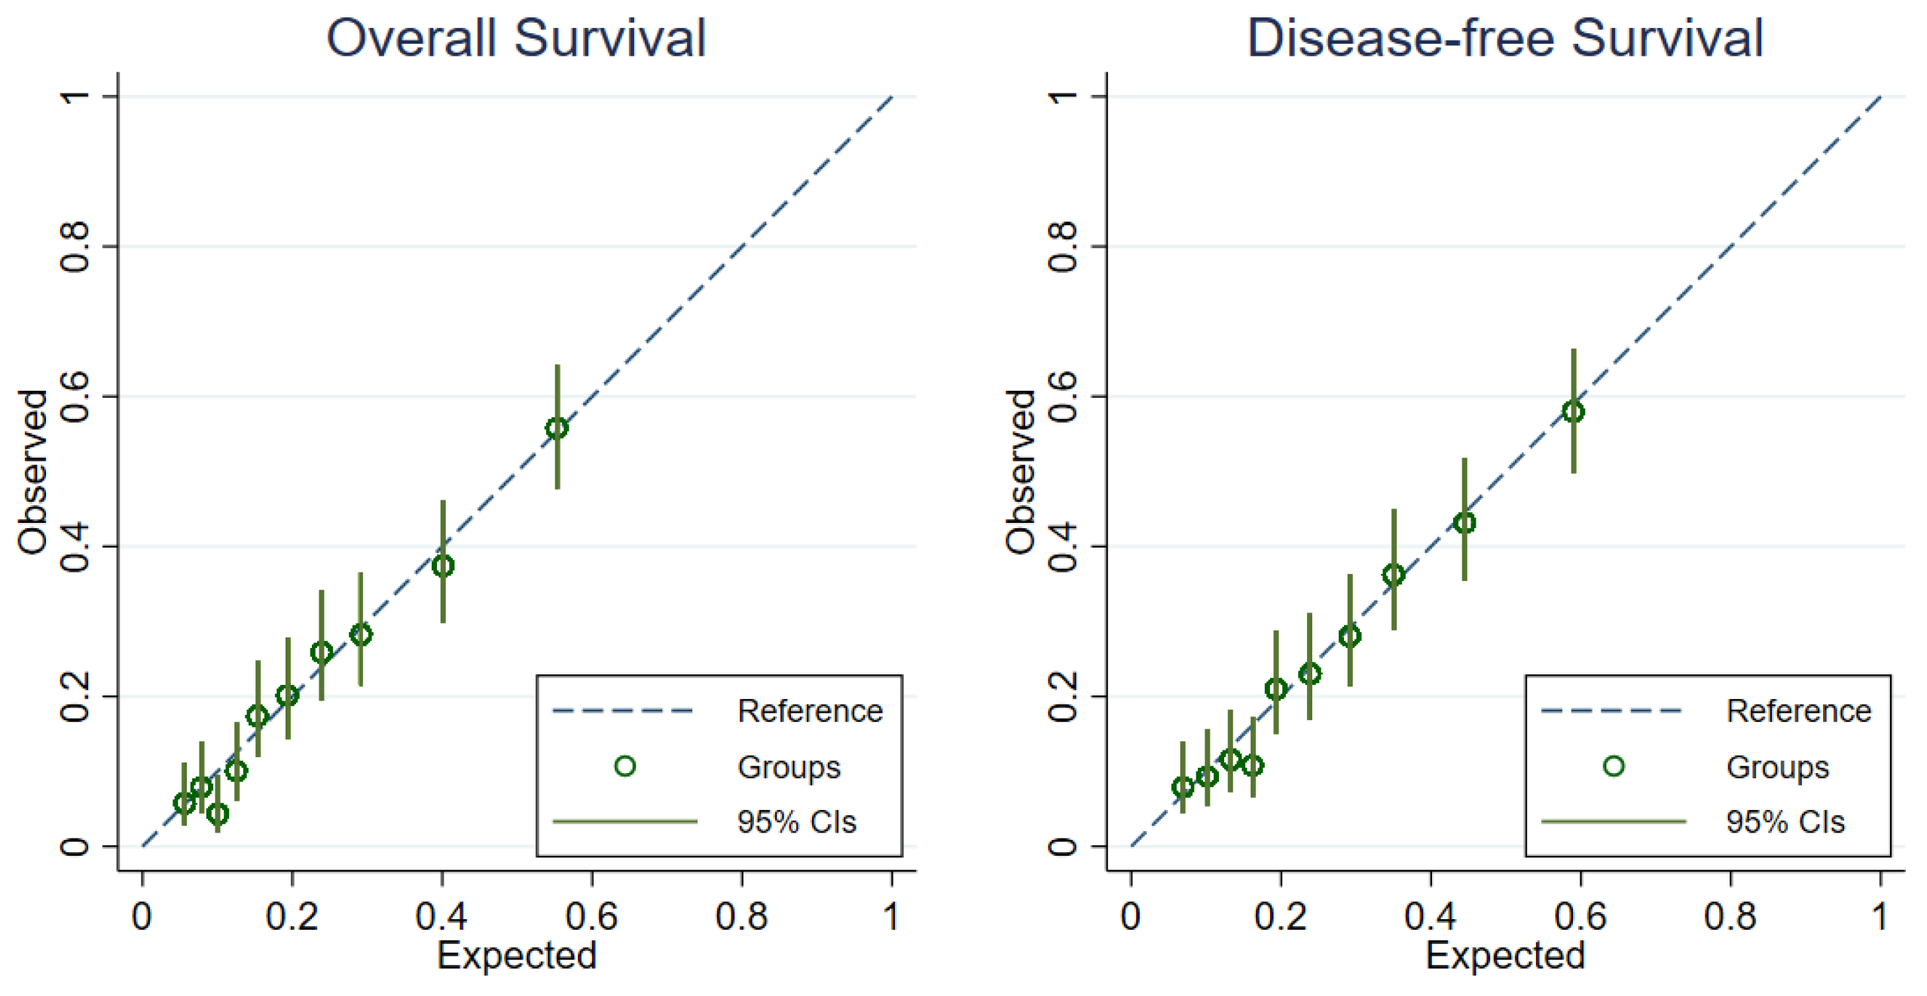Click the "Reference" label in the left legend
1927x996 pixels.
[x=810, y=710]
